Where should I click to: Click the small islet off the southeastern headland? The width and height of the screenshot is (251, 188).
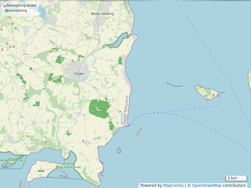pyautogui.click(x=138, y=133)
